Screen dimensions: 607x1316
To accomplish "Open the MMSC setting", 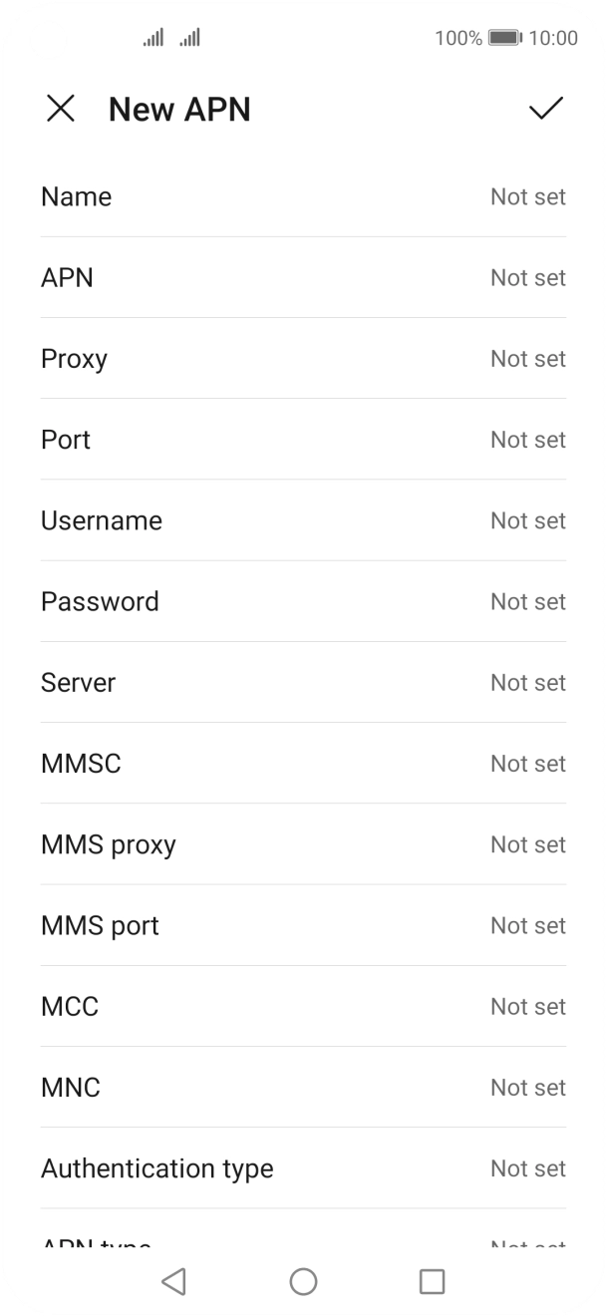I will point(303,764).
